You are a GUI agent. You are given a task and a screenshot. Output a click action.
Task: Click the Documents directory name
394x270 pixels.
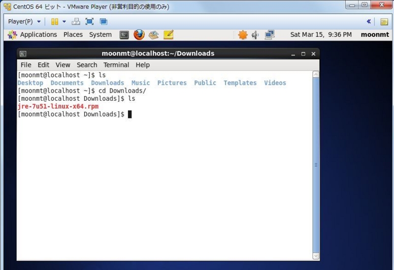[x=67, y=83]
